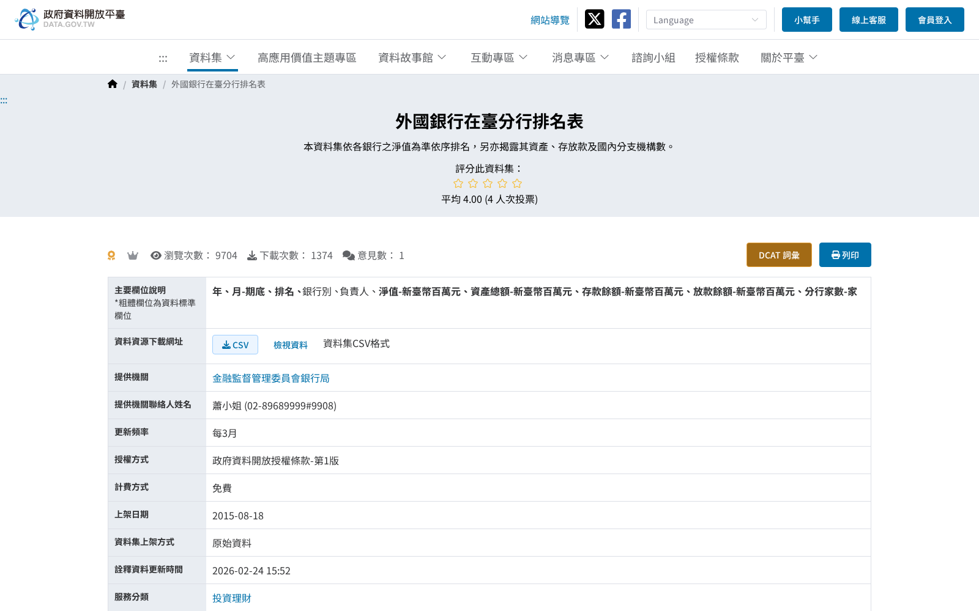Rate dataset with fifth star
979x611 pixels.
517,183
